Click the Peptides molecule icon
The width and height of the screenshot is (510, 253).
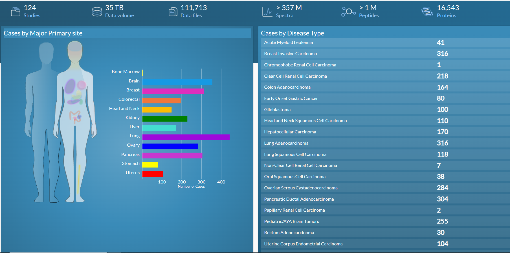pyautogui.click(x=349, y=12)
